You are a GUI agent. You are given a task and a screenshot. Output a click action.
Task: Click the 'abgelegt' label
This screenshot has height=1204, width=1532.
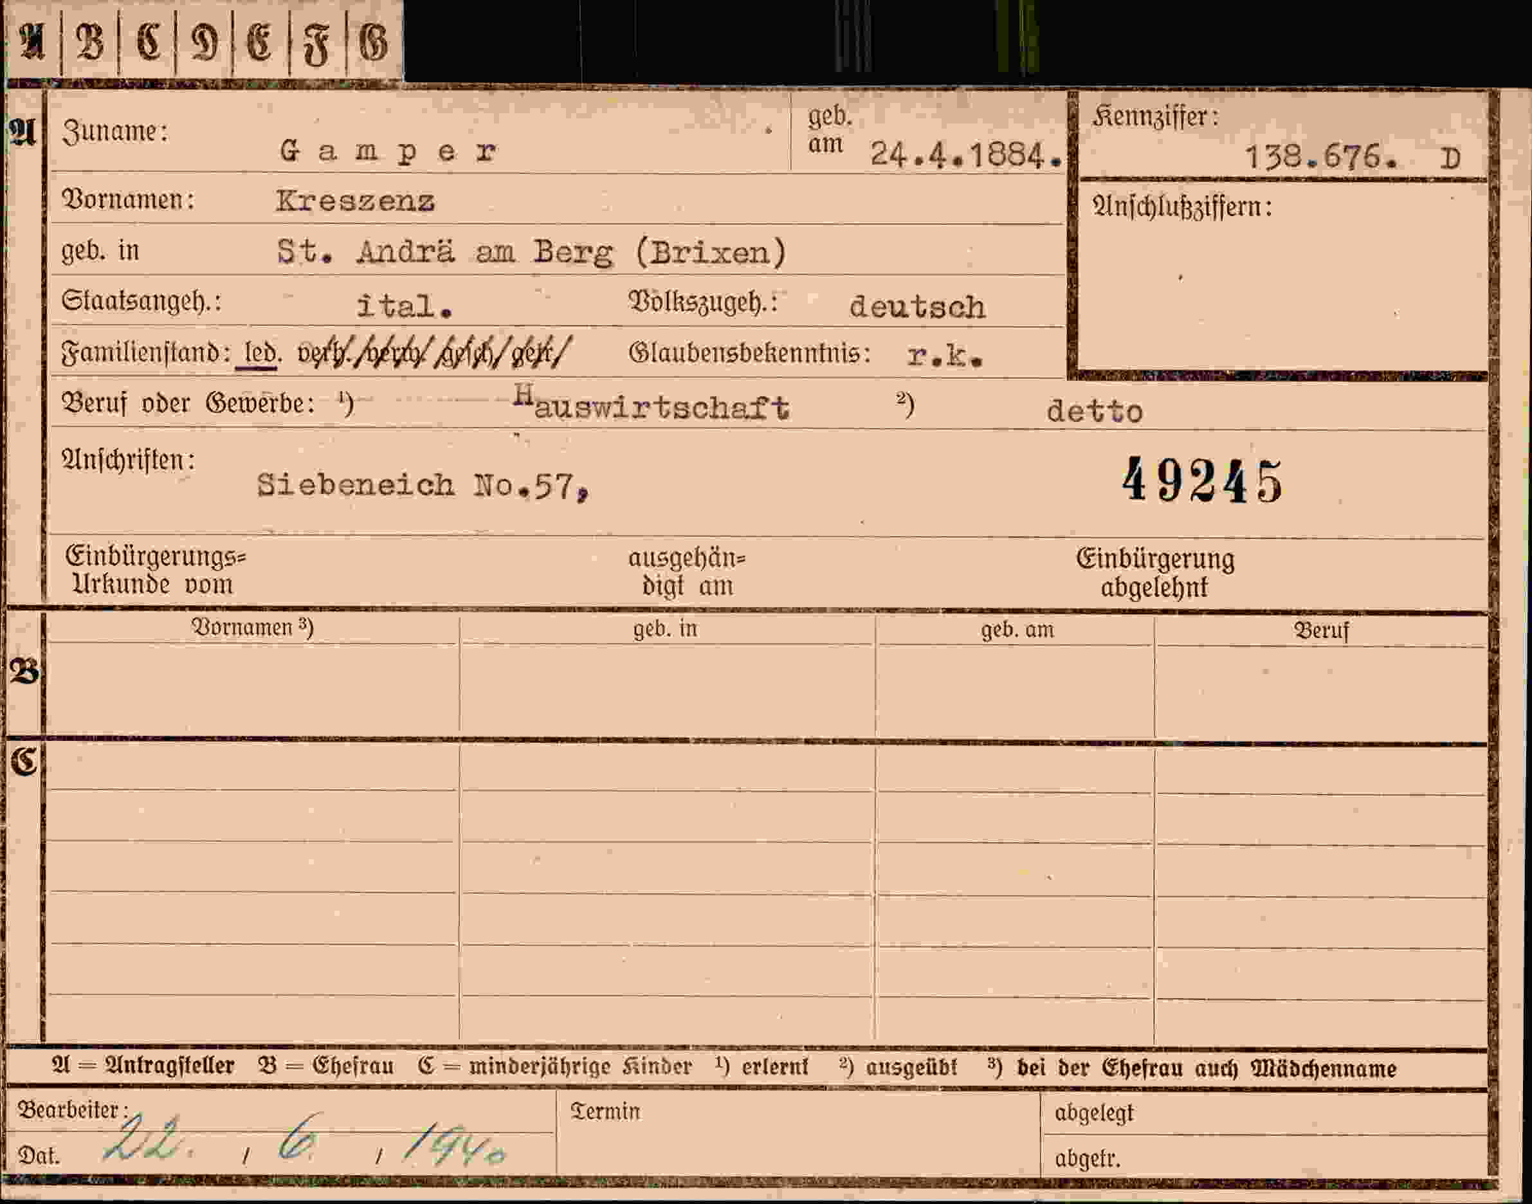coord(1094,1114)
